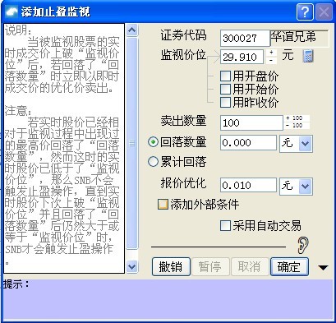Viewport: 336px width, 323px height.
Task: Click the 回落数量 value field 0.000
Action: click(248, 142)
